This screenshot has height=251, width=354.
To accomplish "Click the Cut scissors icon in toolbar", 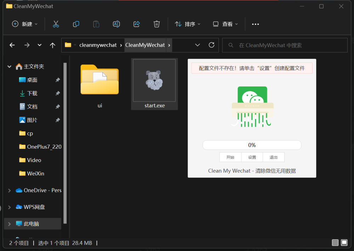I will 56,24.
